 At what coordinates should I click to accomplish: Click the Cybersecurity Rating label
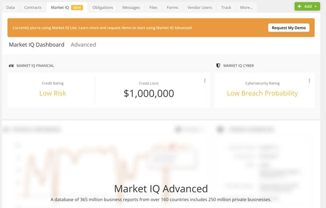[x=262, y=83]
